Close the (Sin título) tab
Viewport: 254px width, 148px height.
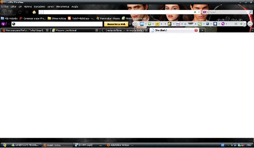(x=196, y=30)
